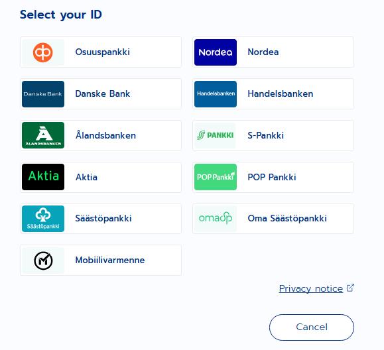The height and width of the screenshot is (350, 384).
Task: Choose Osuuspankki as your ID
Action: pos(101,52)
